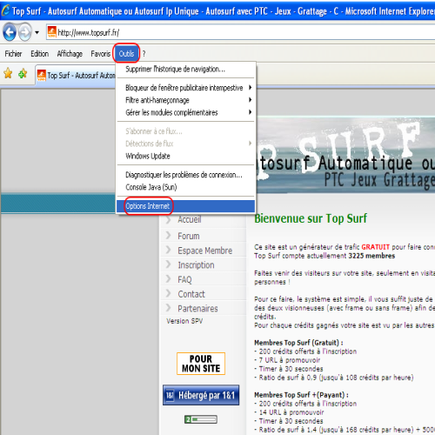Choose Windows Update menu entry
This screenshot has width=435, height=435.
tap(185, 156)
